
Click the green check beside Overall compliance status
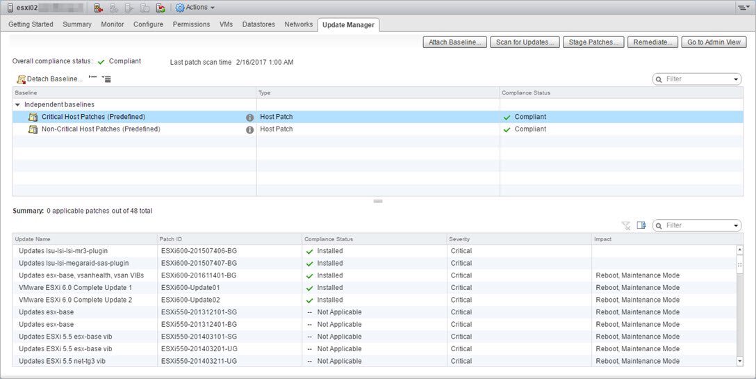click(101, 62)
